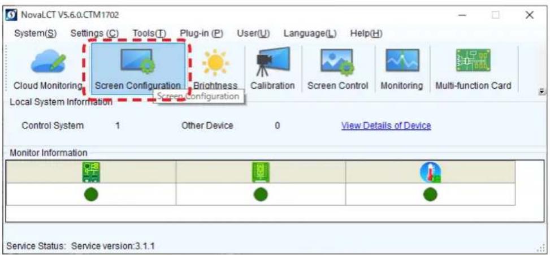Viewport: 550px width, 255px height.
Task: Click the green status dot under sending card
Action: click(x=91, y=195)
